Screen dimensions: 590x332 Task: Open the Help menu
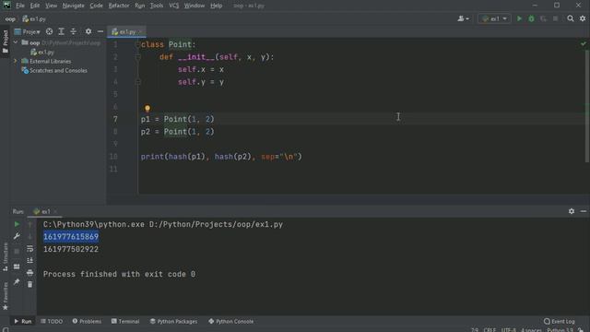pyautogui.click(x=216, y=6)
